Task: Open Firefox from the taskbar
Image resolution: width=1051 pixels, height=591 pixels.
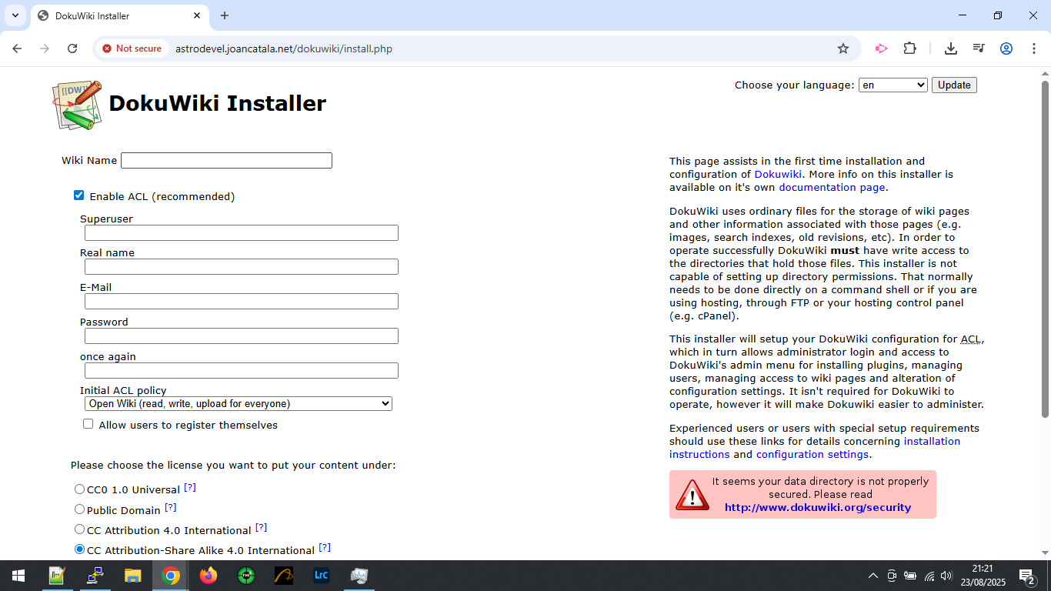Action: pyautogui.click(x=209, y=576)
